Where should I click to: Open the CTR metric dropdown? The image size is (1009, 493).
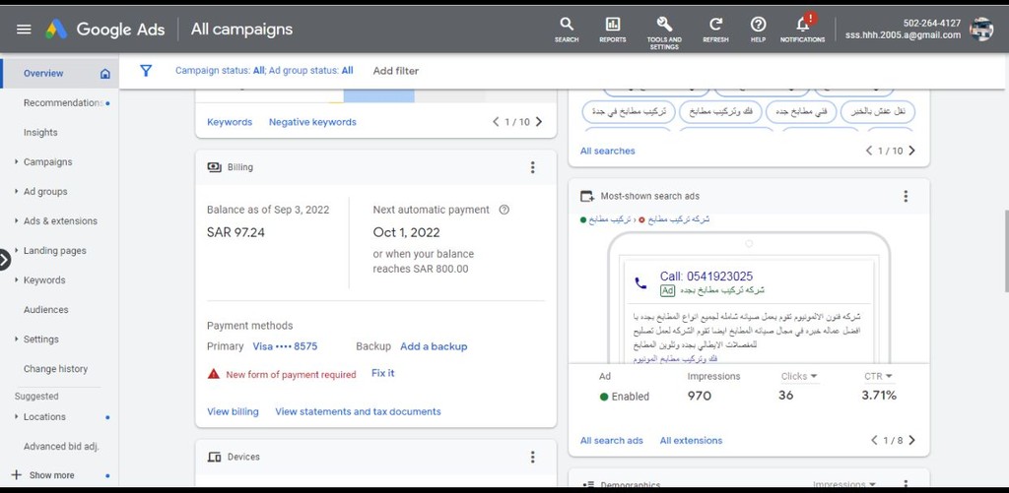pyautogui.click(x=878, y=376)
